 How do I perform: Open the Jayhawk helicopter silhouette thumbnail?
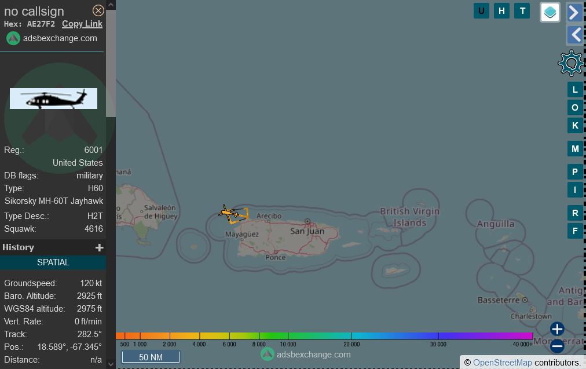click(x=53, y=98)
